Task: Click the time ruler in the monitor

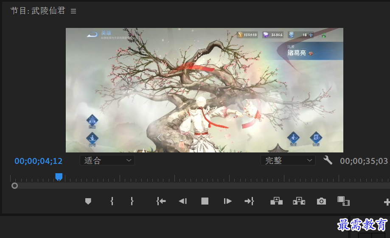Action: coord(200,178)
